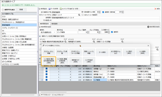Image resolution: width=162 pixels, height=97 pixels.
Task: Select 蒸発皿 (風乾土固形分) in the list
Action: click(19, 19)
